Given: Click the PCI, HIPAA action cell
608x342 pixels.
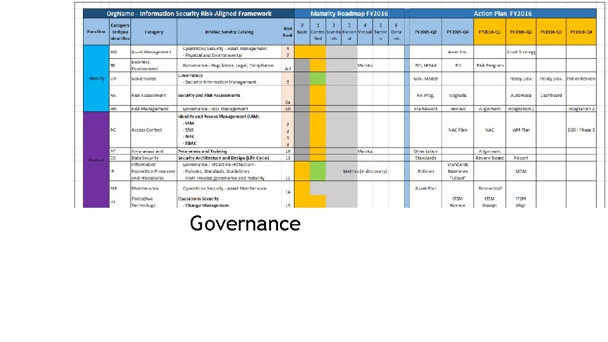Looking at the screenshot, I should point(426,65).
